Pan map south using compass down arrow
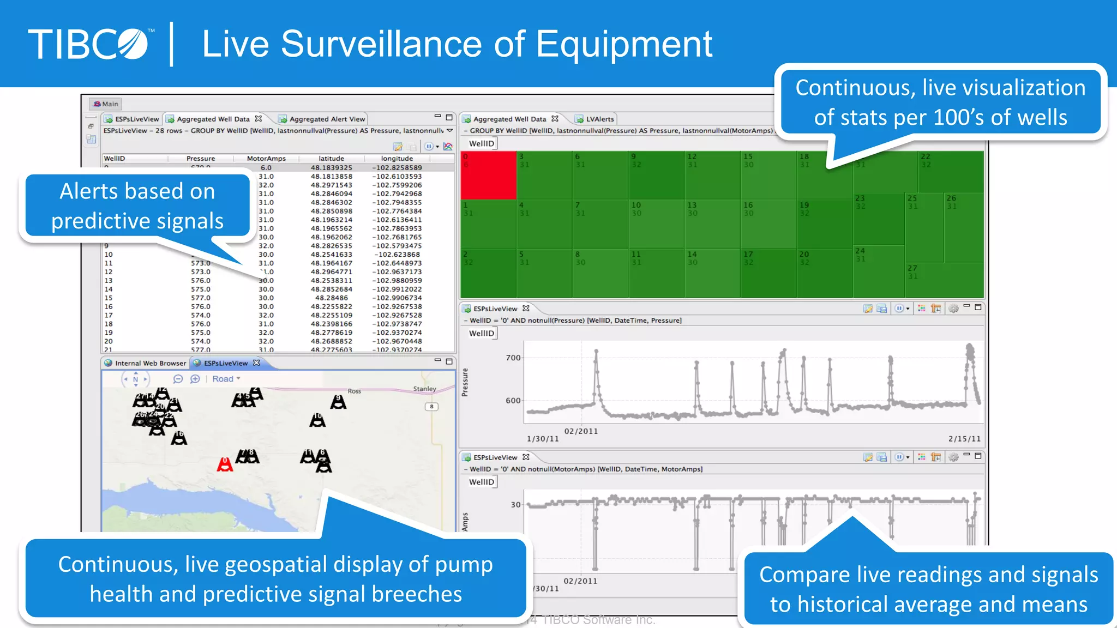1117x628 pixels. point(136,385)
